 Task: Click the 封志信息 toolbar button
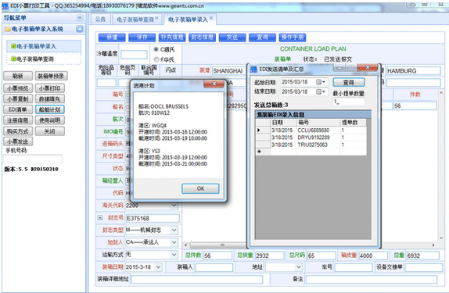[x=202, y=38]
